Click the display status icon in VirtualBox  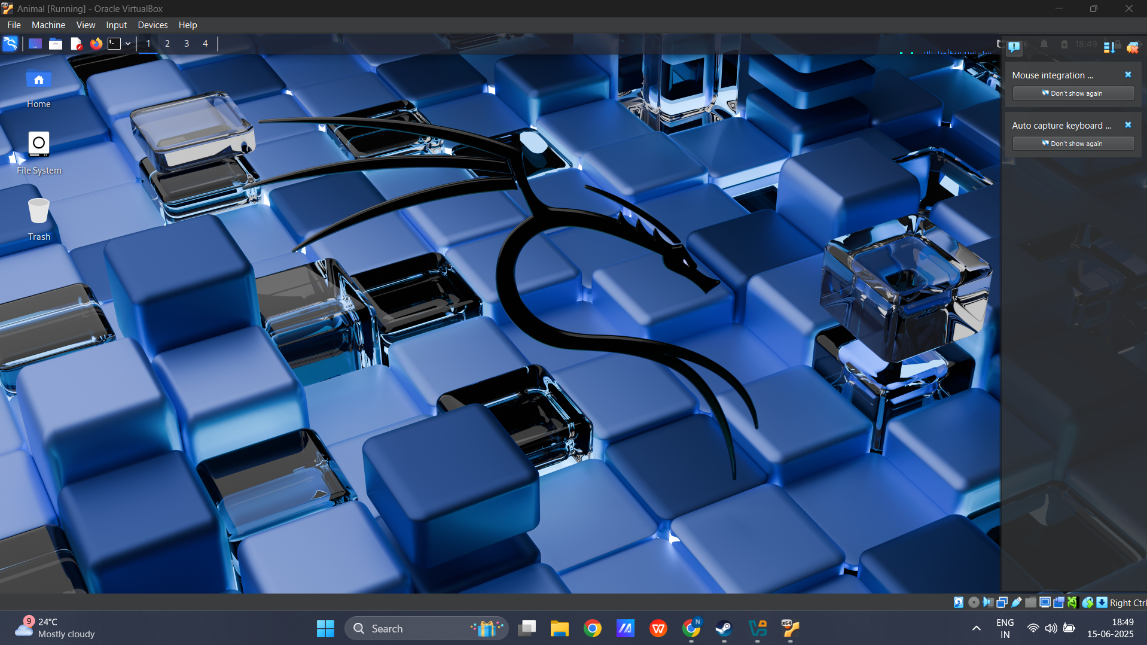pyautogui.click(x=1045, y=603)
